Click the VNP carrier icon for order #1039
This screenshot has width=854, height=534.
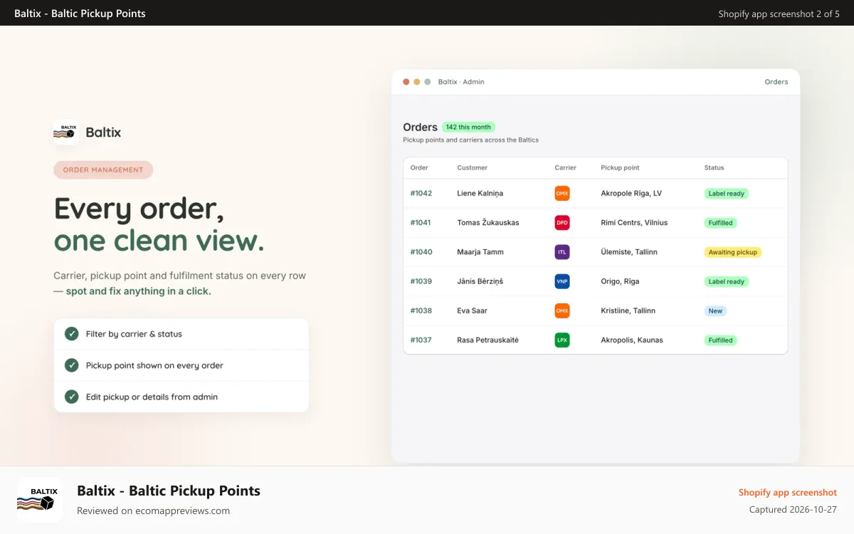tap(562, 281)
